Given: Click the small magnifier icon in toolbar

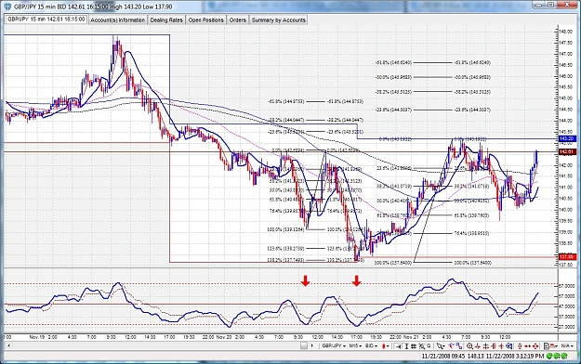Looking at the screenshot, I should click(x=429, y=345).
